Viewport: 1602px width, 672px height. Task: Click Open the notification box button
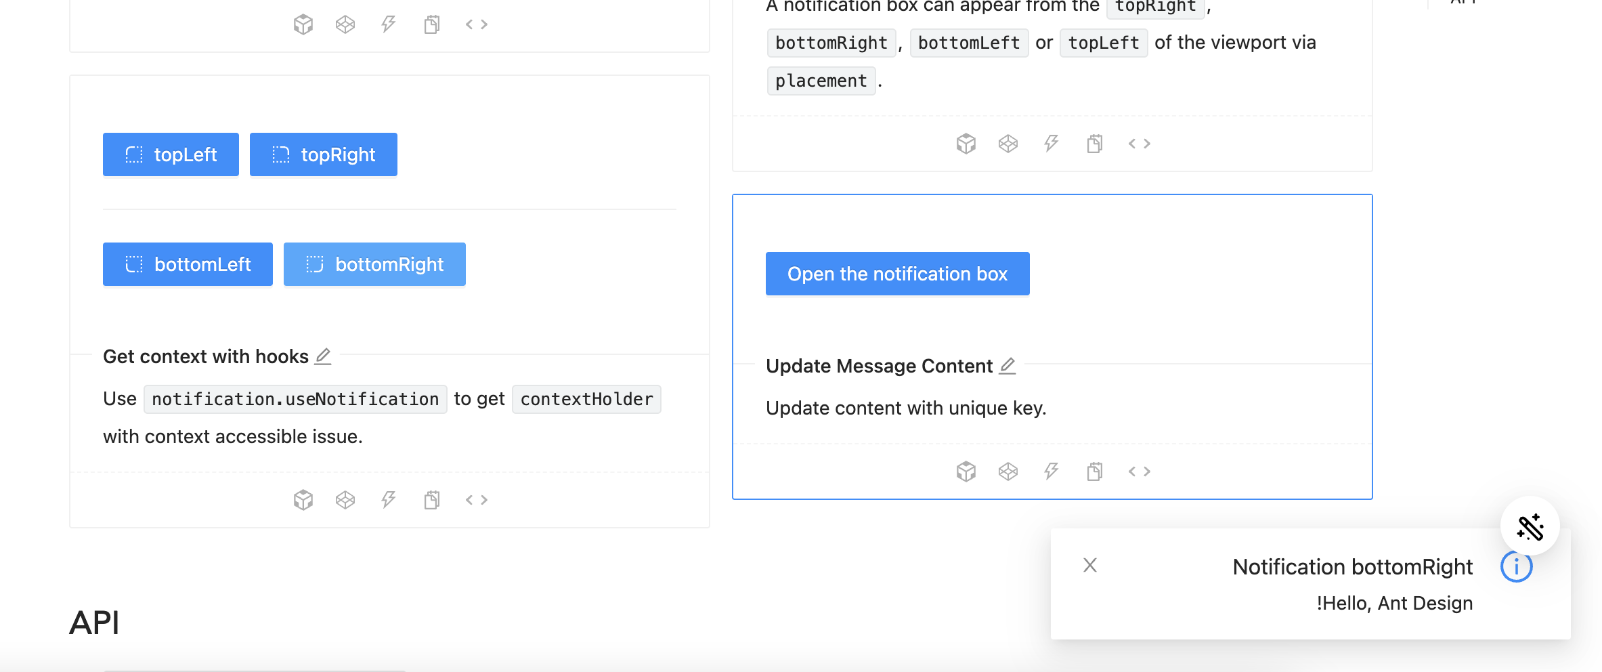click(x=897, y=274)
